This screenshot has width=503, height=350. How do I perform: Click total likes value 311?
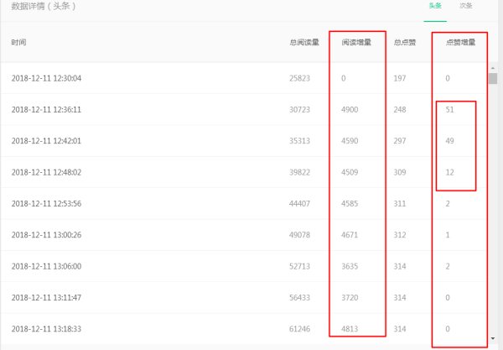pos(400,204)
